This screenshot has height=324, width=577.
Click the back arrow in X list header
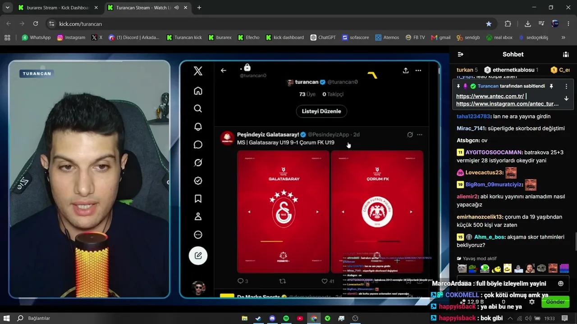[x=224, y=70]
